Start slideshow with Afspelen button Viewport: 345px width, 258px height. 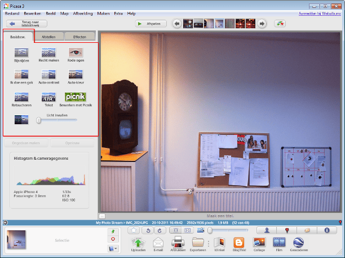151,24
